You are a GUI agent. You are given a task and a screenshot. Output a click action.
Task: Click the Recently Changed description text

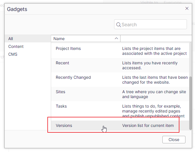(x=155, y=80)
